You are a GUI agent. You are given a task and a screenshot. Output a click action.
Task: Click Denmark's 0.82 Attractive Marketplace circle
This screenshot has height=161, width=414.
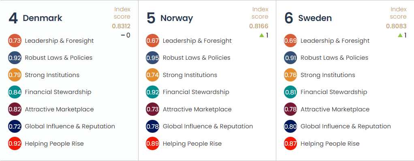pyautogui.click(x=15, y=109)
